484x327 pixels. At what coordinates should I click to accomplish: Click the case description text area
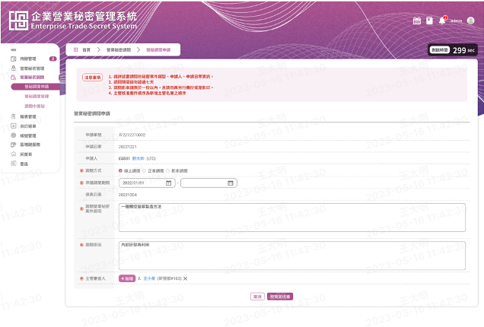[x=292, y=217]
